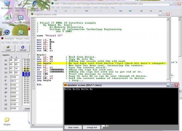182x131 pixels.
Task: Open debug menu in the emulator window
Action: [x=15, y=43]
